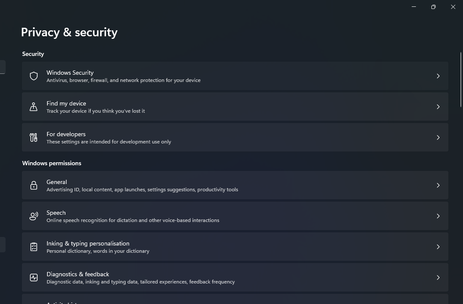
Task: Click the Inking & typing clipboard icon
Action: (34, 247)
